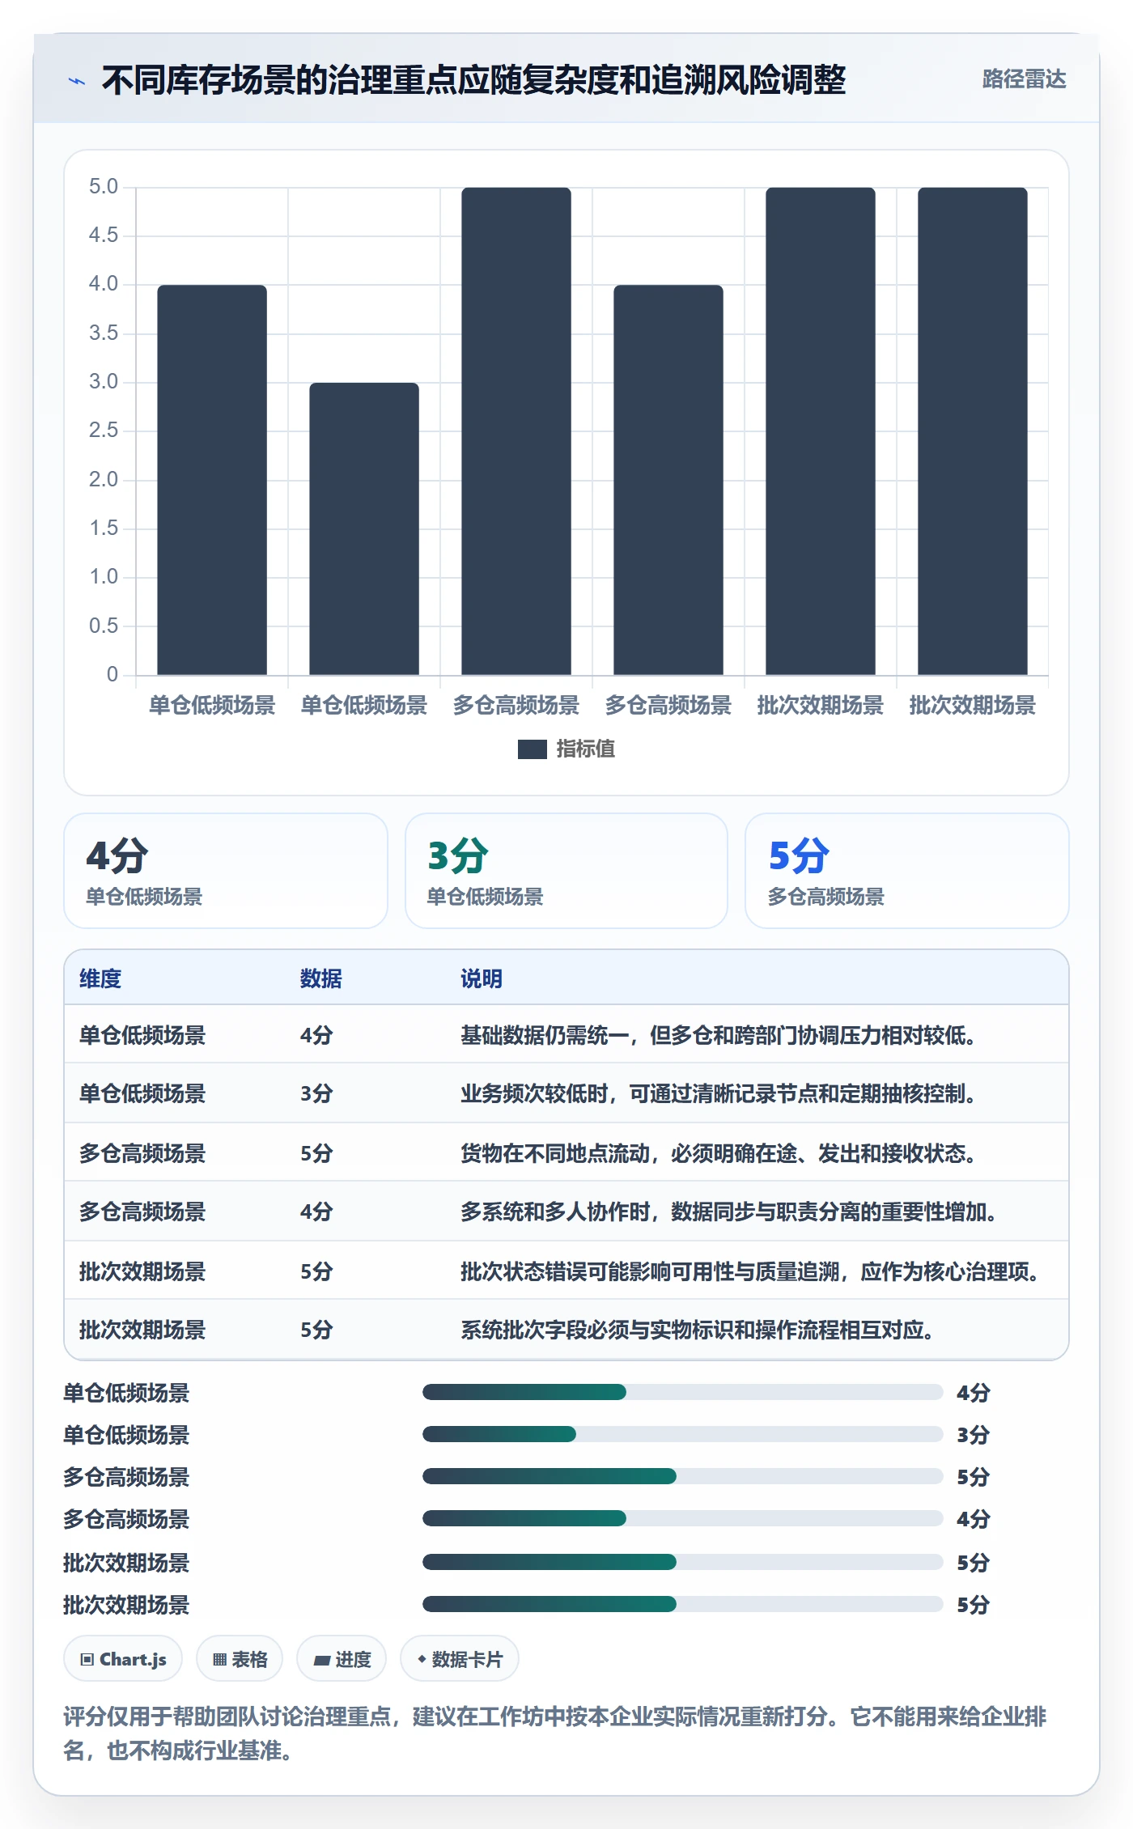
Task: Open the 3分 单仓低频场景 data card
Action: pyautogui.click(x=566, y=871)
